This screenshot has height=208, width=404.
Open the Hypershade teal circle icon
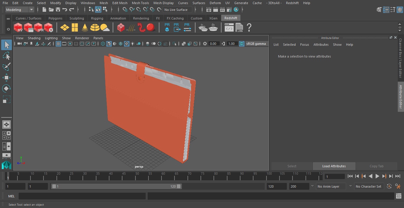coord(236,10)
